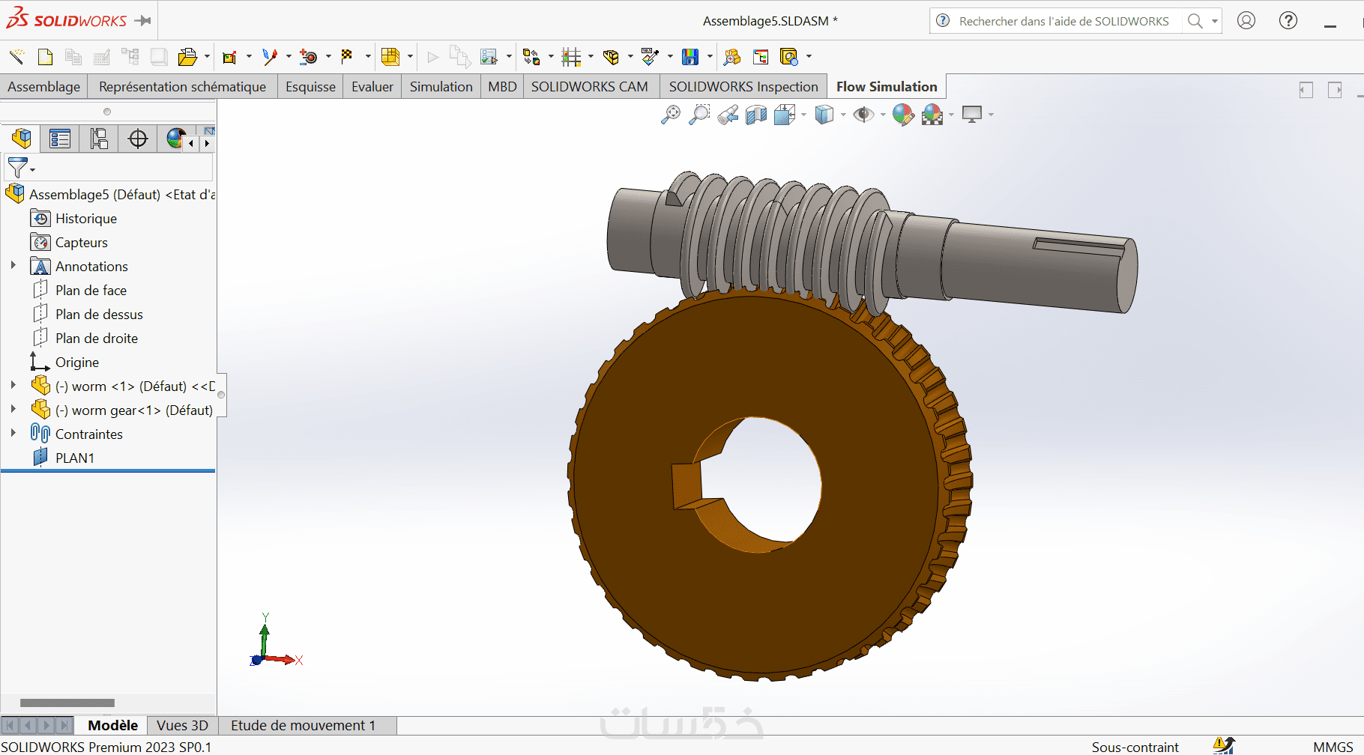Select PLAN1 in the feature tree
Image resolution: width=1364 pixels, height=755 pixels.
click(x=75, y=458)
